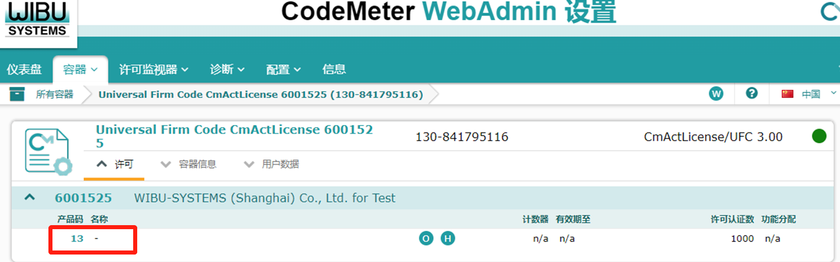Open the 诊断 diagnosis menu
The image size is (840, 262).
(x=227, y=70)
